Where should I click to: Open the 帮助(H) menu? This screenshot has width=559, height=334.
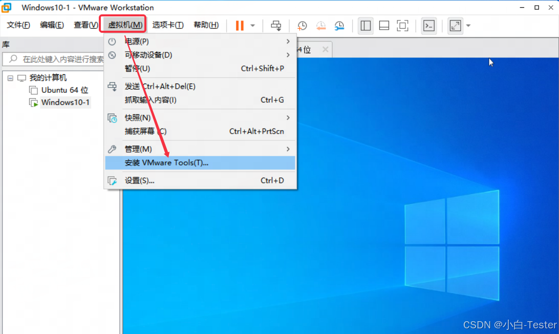(x=206, y=25)
